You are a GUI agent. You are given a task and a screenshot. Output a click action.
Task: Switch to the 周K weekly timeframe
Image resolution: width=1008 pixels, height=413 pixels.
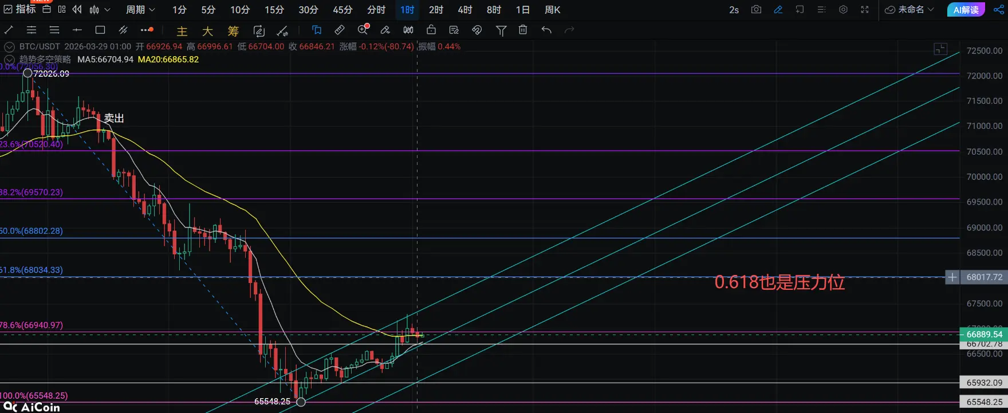click(552, 10)
